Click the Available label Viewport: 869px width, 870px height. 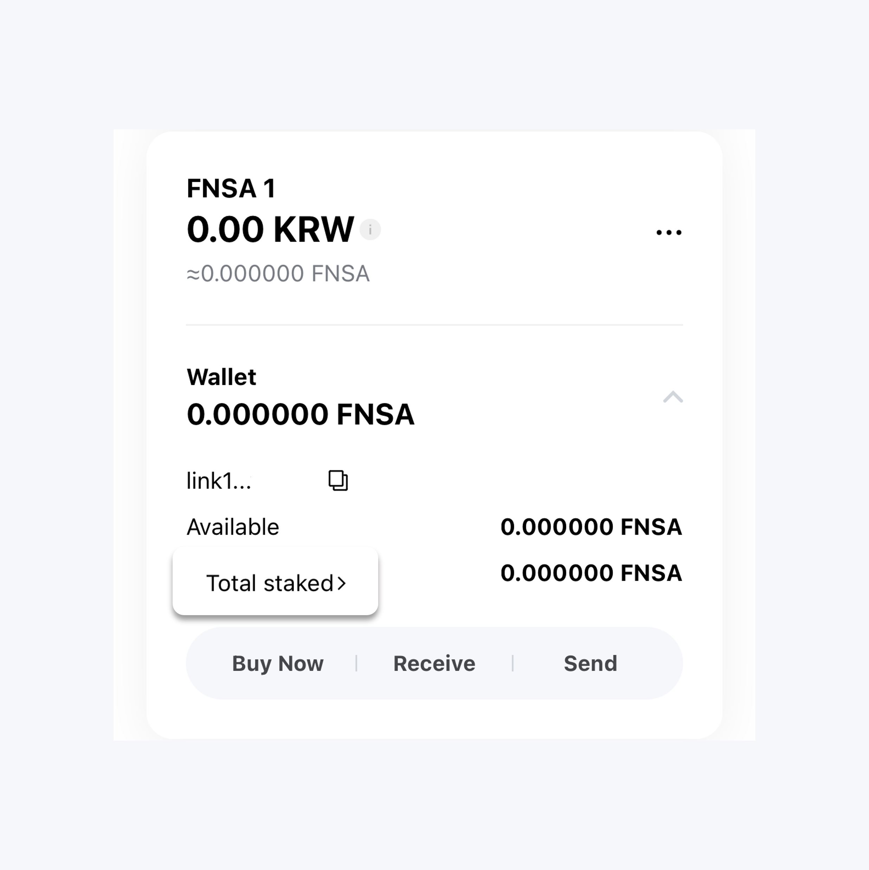[233, 527]
